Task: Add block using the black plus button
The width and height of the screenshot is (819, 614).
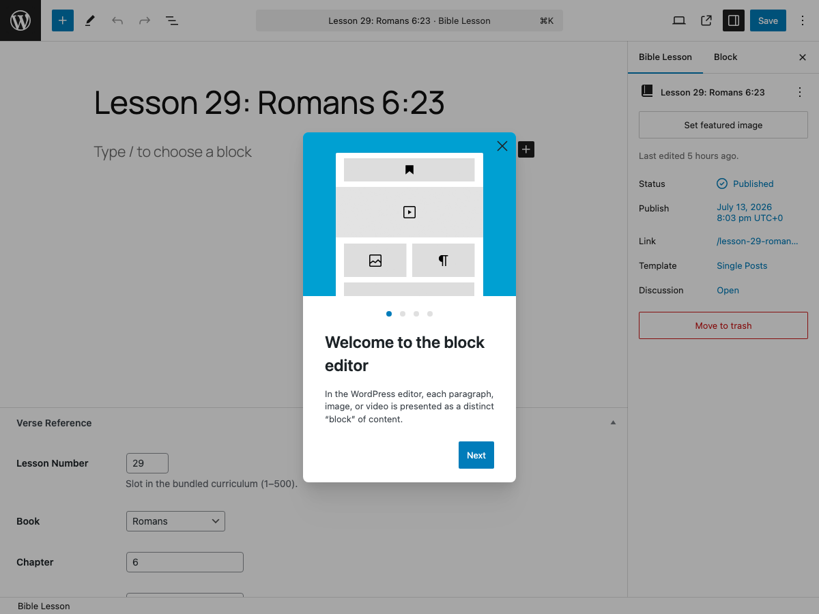Action: pyautogui.click(x=526, y=149)
